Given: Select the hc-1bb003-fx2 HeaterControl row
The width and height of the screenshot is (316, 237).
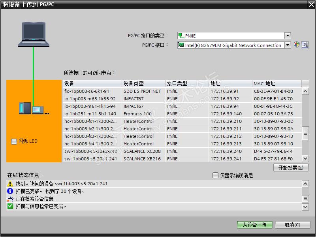Looking at the screenshot, I should pos(182,129).
